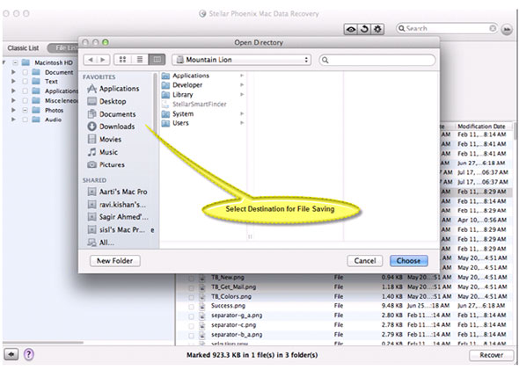This screenshot has height=370, width=519.
Task: Expand the Users folder column arrow
Action: tap(242, 123)
